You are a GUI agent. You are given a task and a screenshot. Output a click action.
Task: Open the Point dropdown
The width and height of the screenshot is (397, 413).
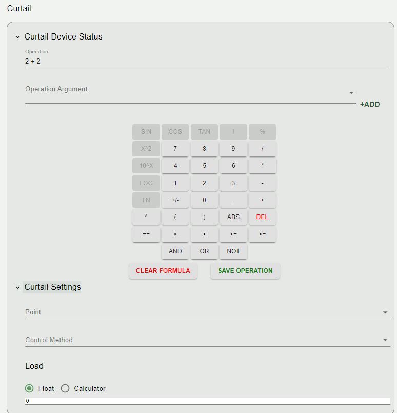coord(208,312)
